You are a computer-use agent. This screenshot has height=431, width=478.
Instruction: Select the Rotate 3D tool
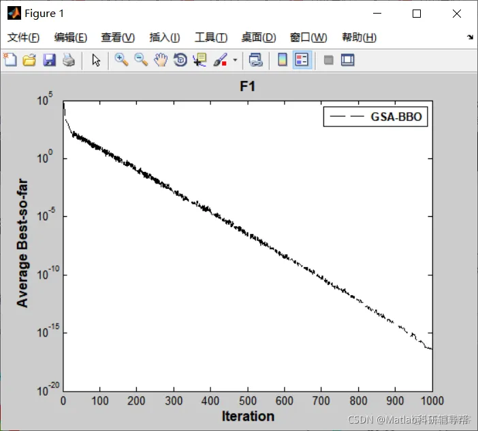click(x=180, y=60)
